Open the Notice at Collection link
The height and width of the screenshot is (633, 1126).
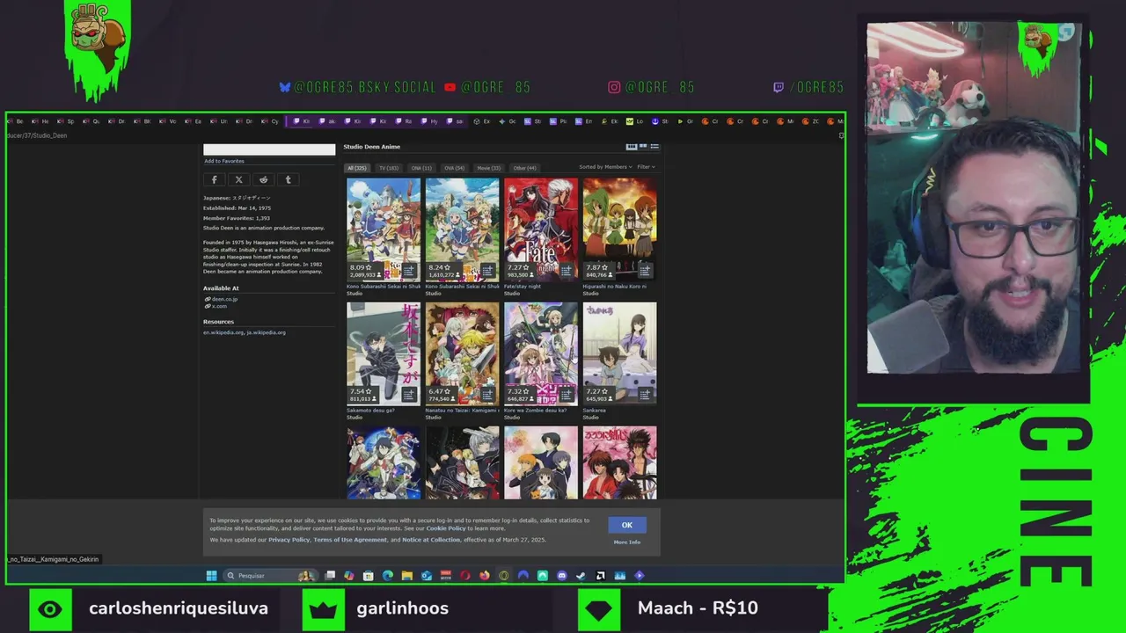(431, 540)
